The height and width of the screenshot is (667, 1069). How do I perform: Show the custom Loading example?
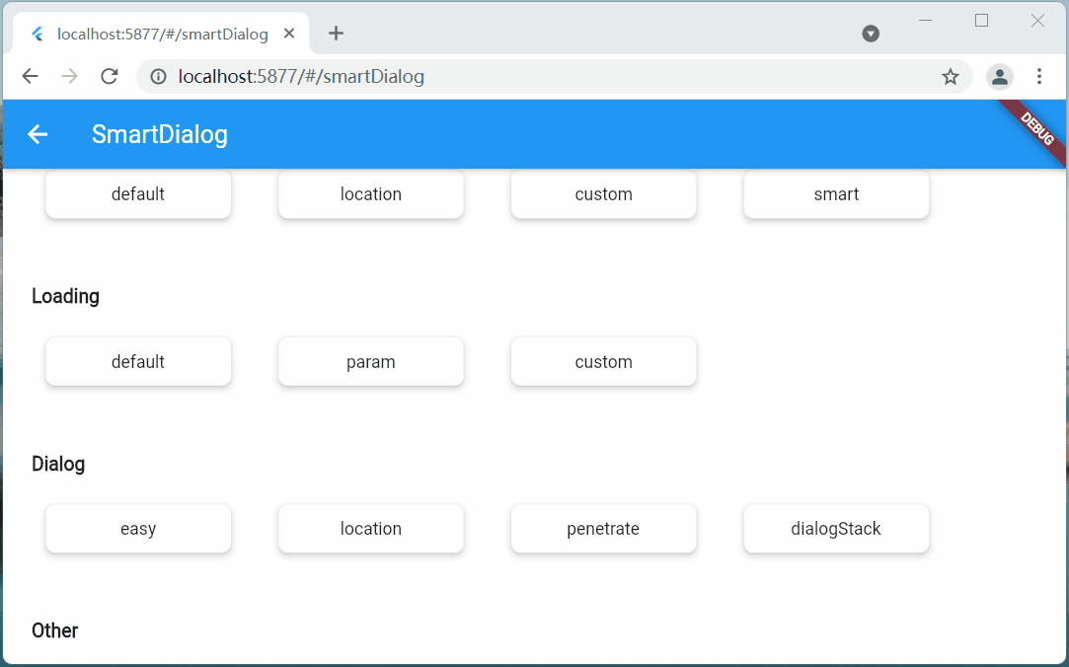[x=603, y=361]
